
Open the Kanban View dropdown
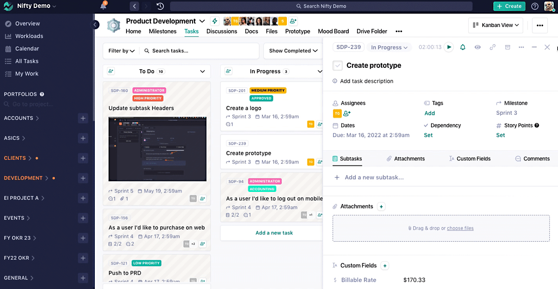click(495, 25)
